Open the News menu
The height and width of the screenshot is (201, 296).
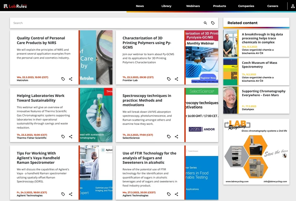pyautogui.click(x=140, y=6)
